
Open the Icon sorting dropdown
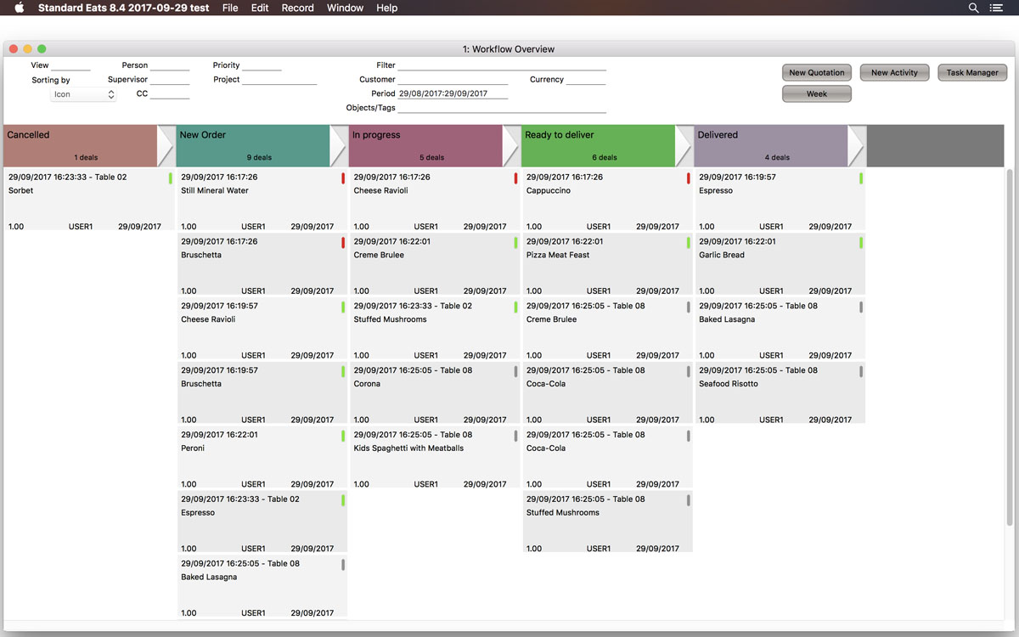(82, 94)
